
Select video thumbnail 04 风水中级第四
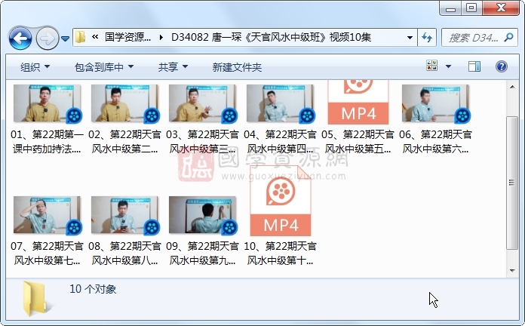280,103
